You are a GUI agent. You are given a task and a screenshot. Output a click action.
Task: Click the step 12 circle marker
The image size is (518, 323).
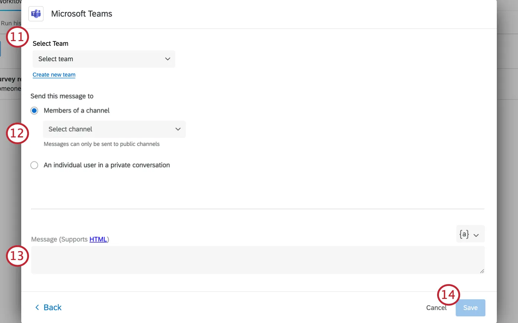[x=17, y=133]
